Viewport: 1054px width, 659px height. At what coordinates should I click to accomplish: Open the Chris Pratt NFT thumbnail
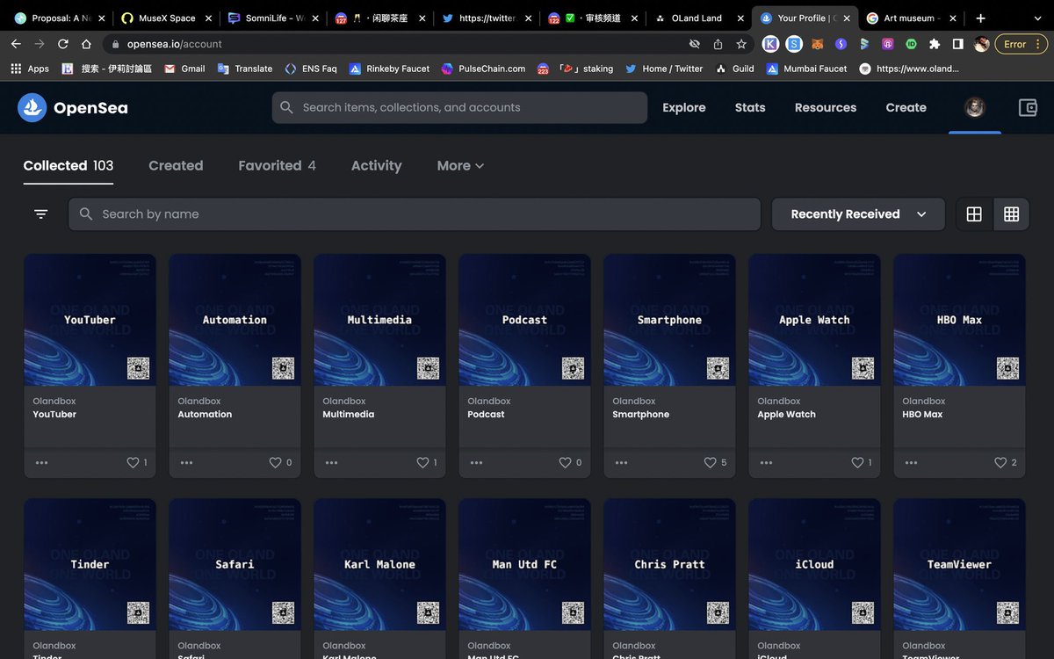669,565
